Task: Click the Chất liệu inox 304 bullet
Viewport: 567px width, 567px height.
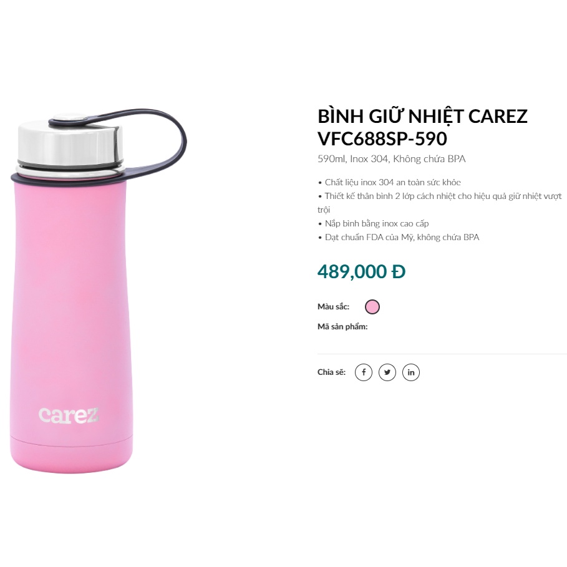Action: pos(389,182)
